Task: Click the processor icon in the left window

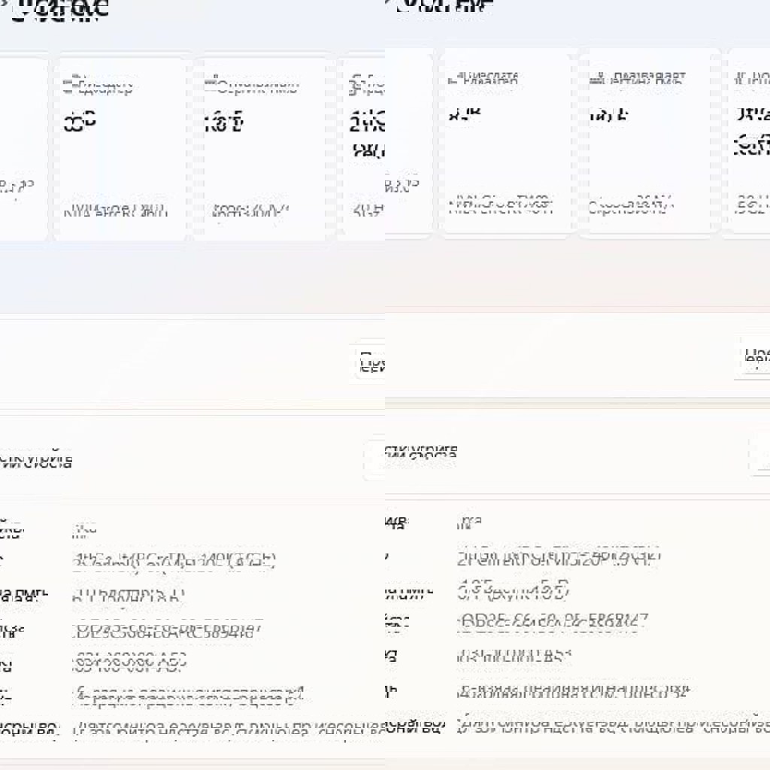Action: [x=355, y=85]
